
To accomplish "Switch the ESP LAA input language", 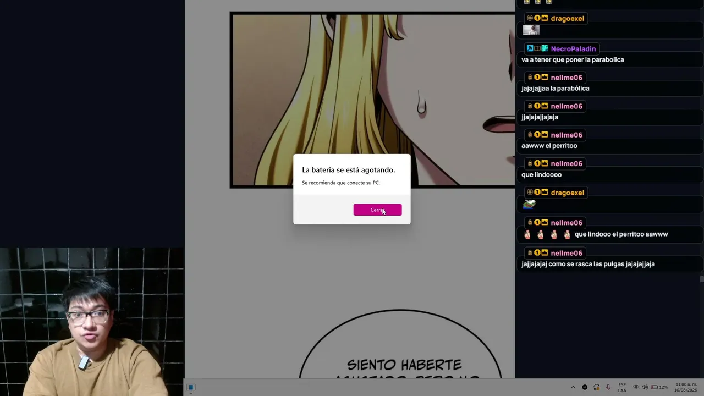I will pyautogui.click(x=622, y=387).
